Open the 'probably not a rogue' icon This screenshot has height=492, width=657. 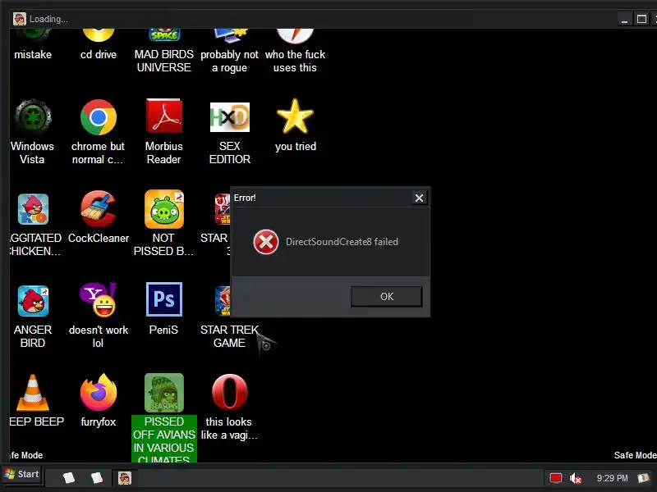pos(230,36)
